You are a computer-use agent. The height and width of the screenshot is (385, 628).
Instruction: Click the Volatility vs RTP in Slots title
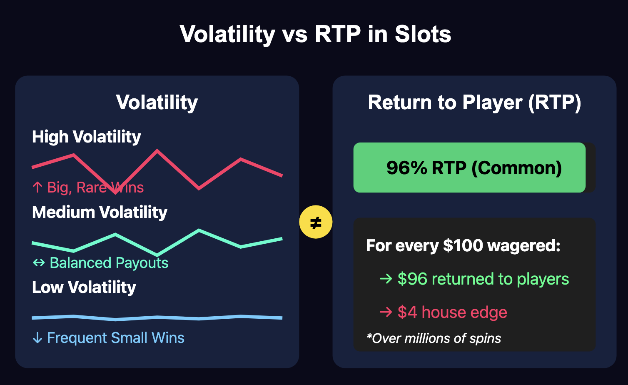315,34
